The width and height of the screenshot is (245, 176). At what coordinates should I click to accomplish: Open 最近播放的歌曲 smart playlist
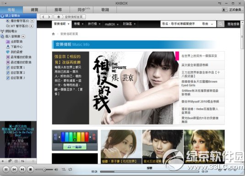[21, 62]
